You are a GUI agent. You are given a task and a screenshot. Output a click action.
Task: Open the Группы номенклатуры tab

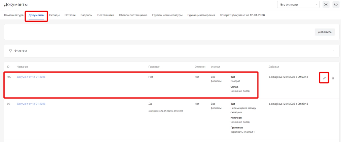click(167, 15)
